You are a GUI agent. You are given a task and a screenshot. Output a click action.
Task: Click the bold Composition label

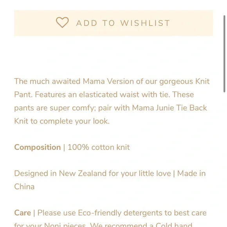(37, 148)
